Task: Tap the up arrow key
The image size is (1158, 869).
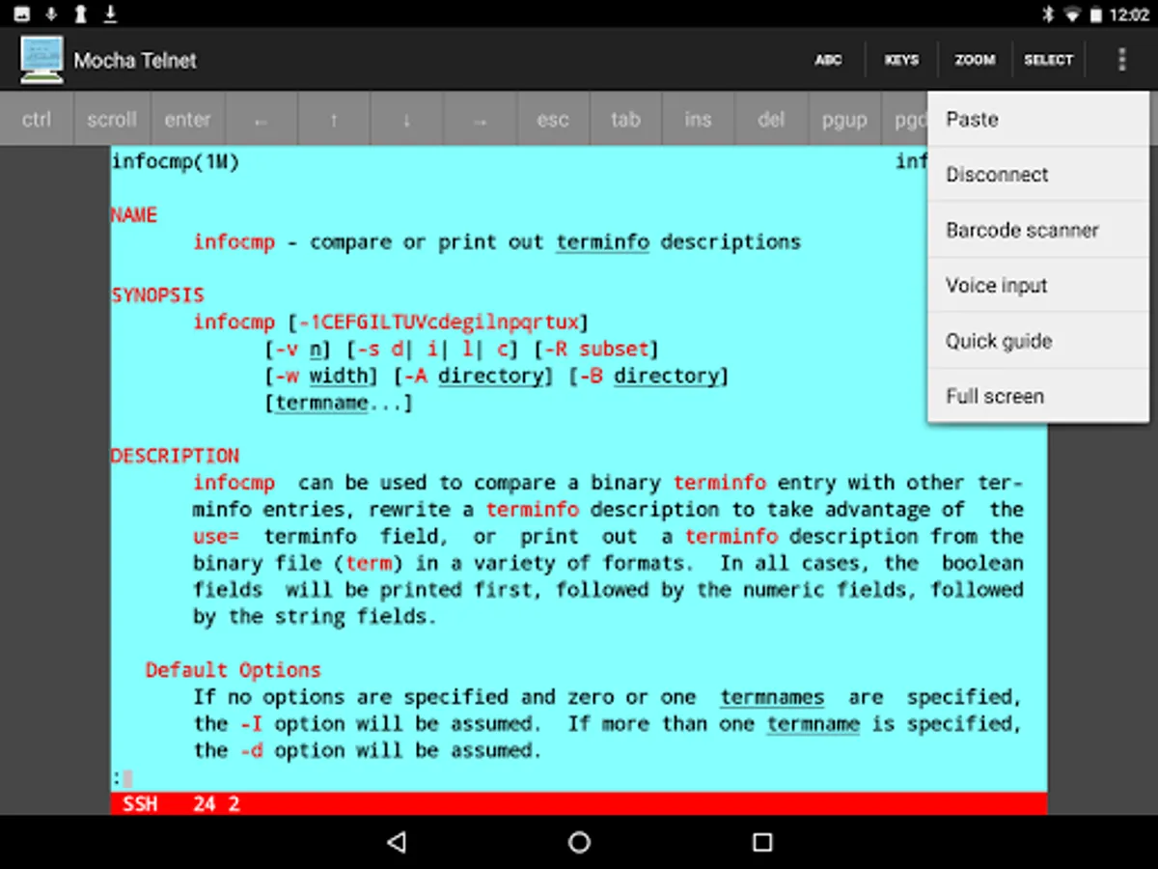Action: click(334, 120)
